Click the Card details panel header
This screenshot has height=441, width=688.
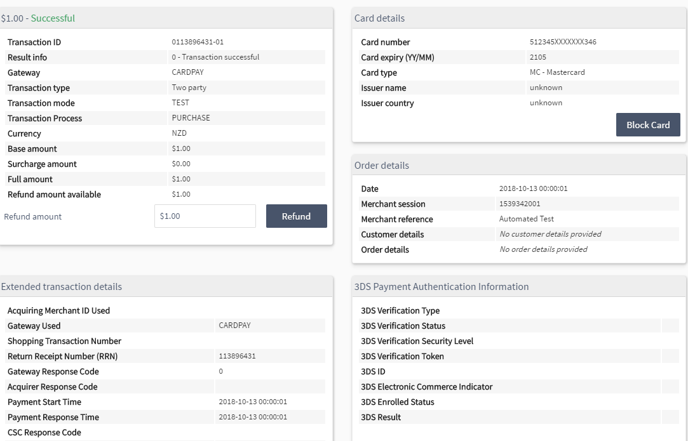point(519,18)
